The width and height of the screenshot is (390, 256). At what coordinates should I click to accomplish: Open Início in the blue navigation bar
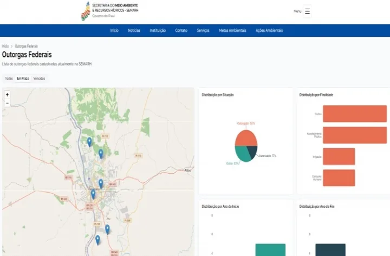pos(114,30)
